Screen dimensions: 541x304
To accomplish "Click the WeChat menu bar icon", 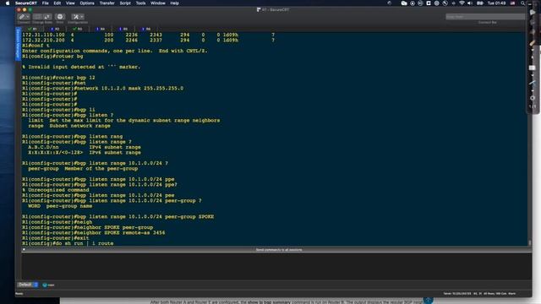I will pos(404,3).
